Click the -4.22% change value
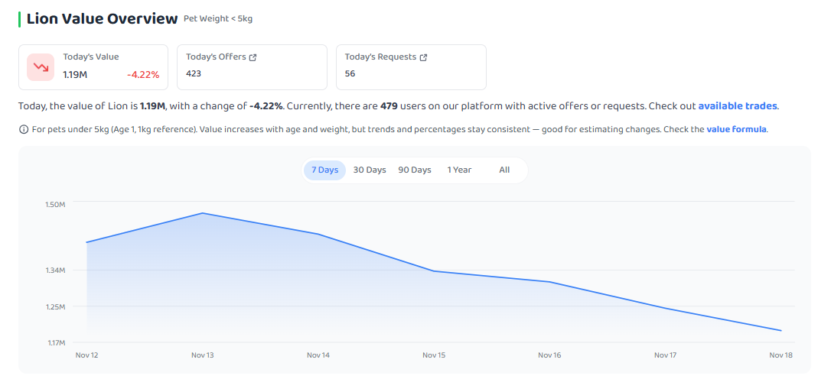818x379 pixels. [x=143, y=75]
